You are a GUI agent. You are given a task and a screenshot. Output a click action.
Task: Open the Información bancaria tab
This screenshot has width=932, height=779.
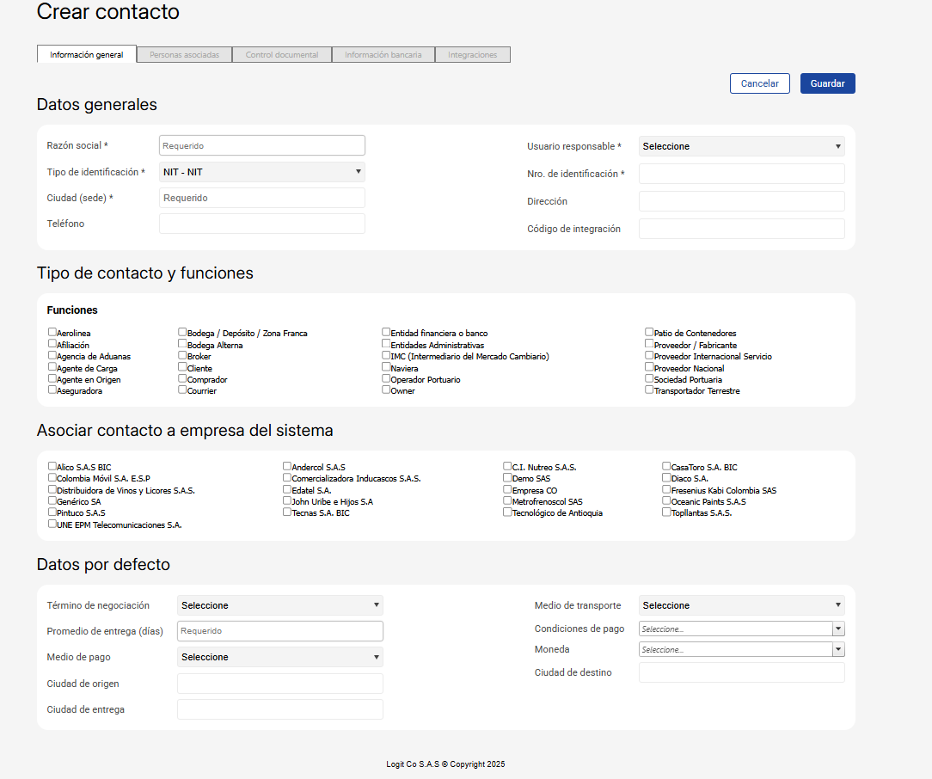point(383,55)
